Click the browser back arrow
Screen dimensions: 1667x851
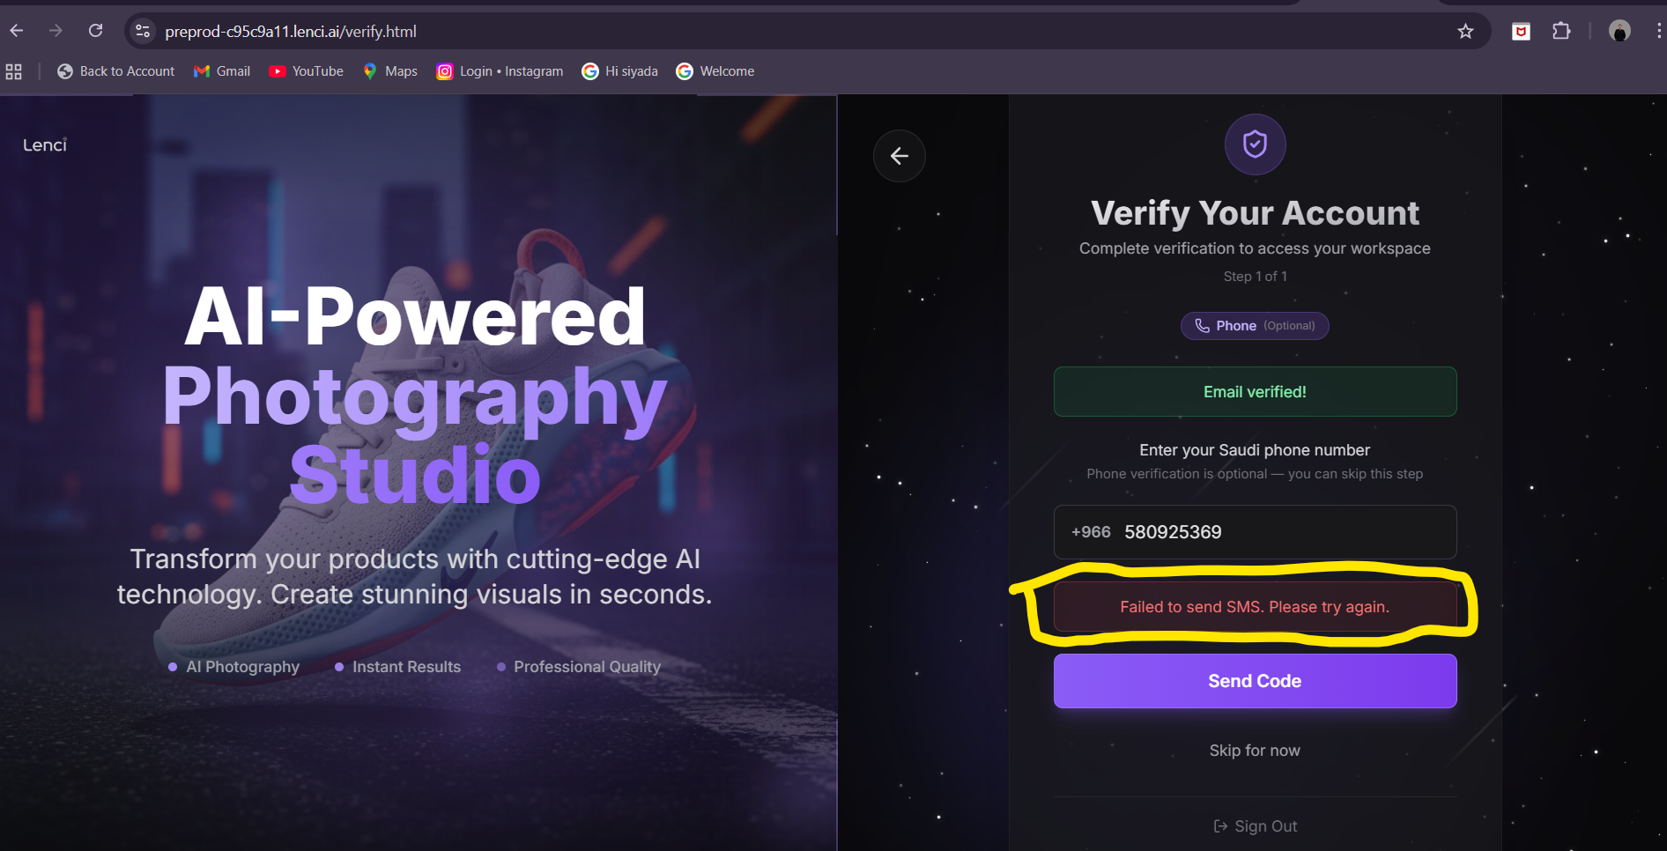(17, 31)
